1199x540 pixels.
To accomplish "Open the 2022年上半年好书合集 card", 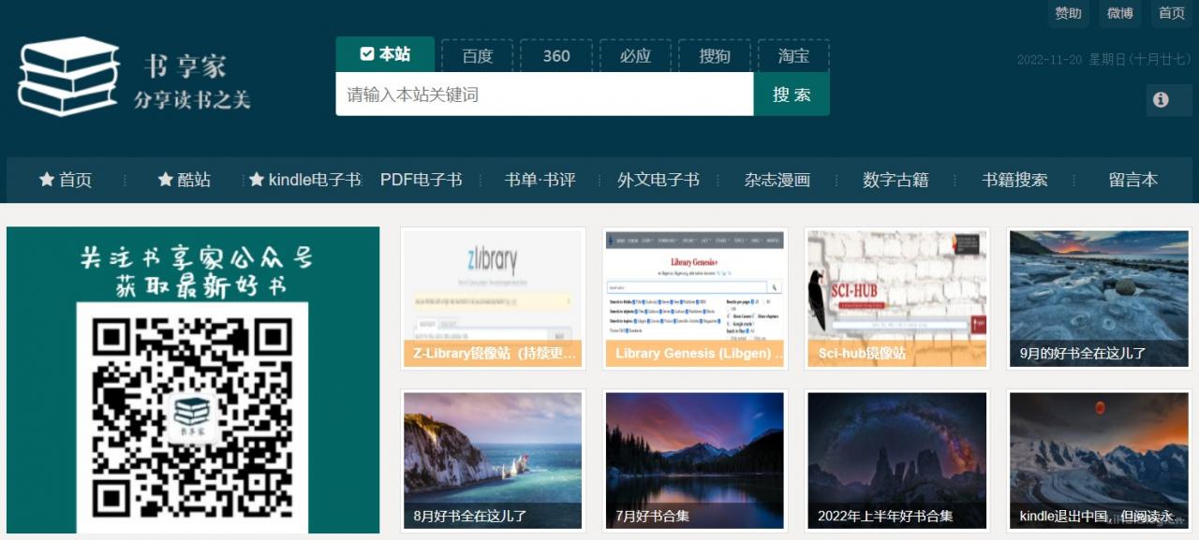I will (897, 460).
